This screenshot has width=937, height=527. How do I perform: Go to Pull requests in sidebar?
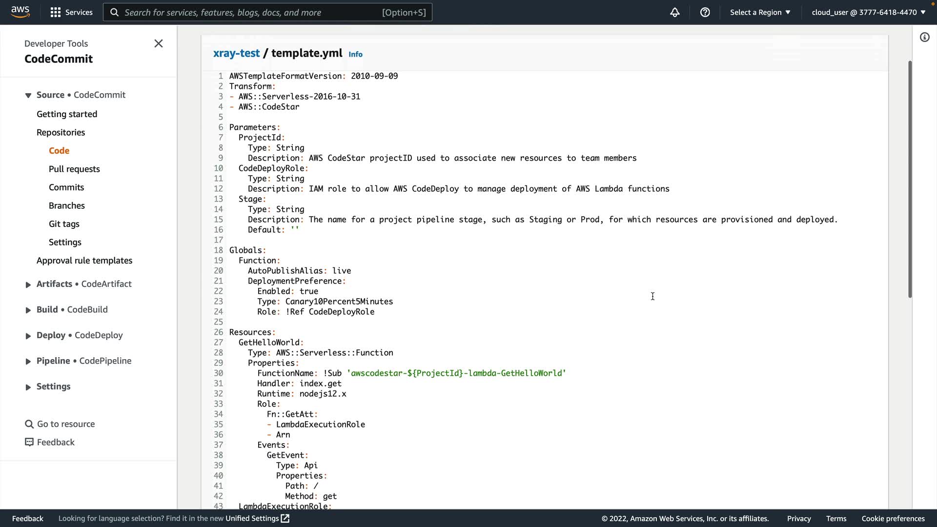tap(74, 169)
